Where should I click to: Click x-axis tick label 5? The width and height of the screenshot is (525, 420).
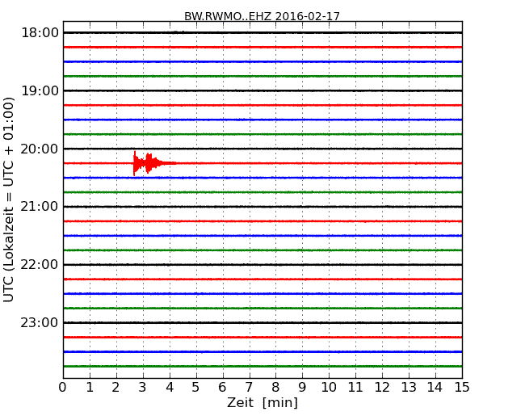[195, 387]
